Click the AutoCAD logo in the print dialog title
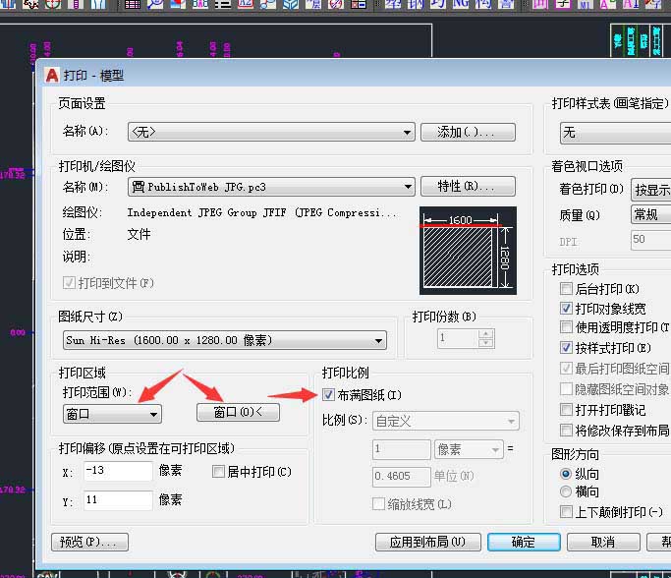 [52, 76]
